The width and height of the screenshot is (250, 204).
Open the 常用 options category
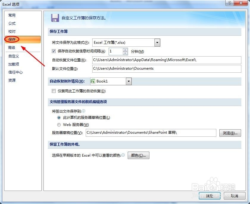tap(12, 15)
